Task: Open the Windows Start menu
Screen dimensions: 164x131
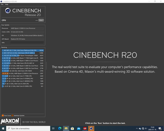Action: [x=3, y=129]
